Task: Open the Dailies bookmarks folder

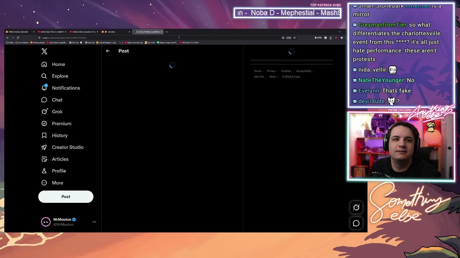Action: click(10, 43)
